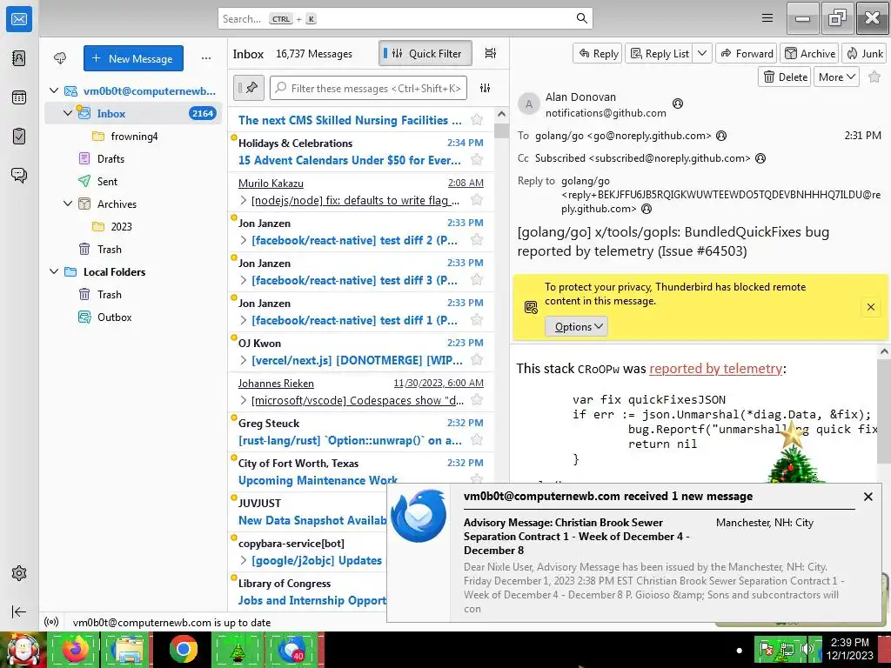Pin the quick filter bar
This screenshot has width=891, height=668.
(248, 88)
